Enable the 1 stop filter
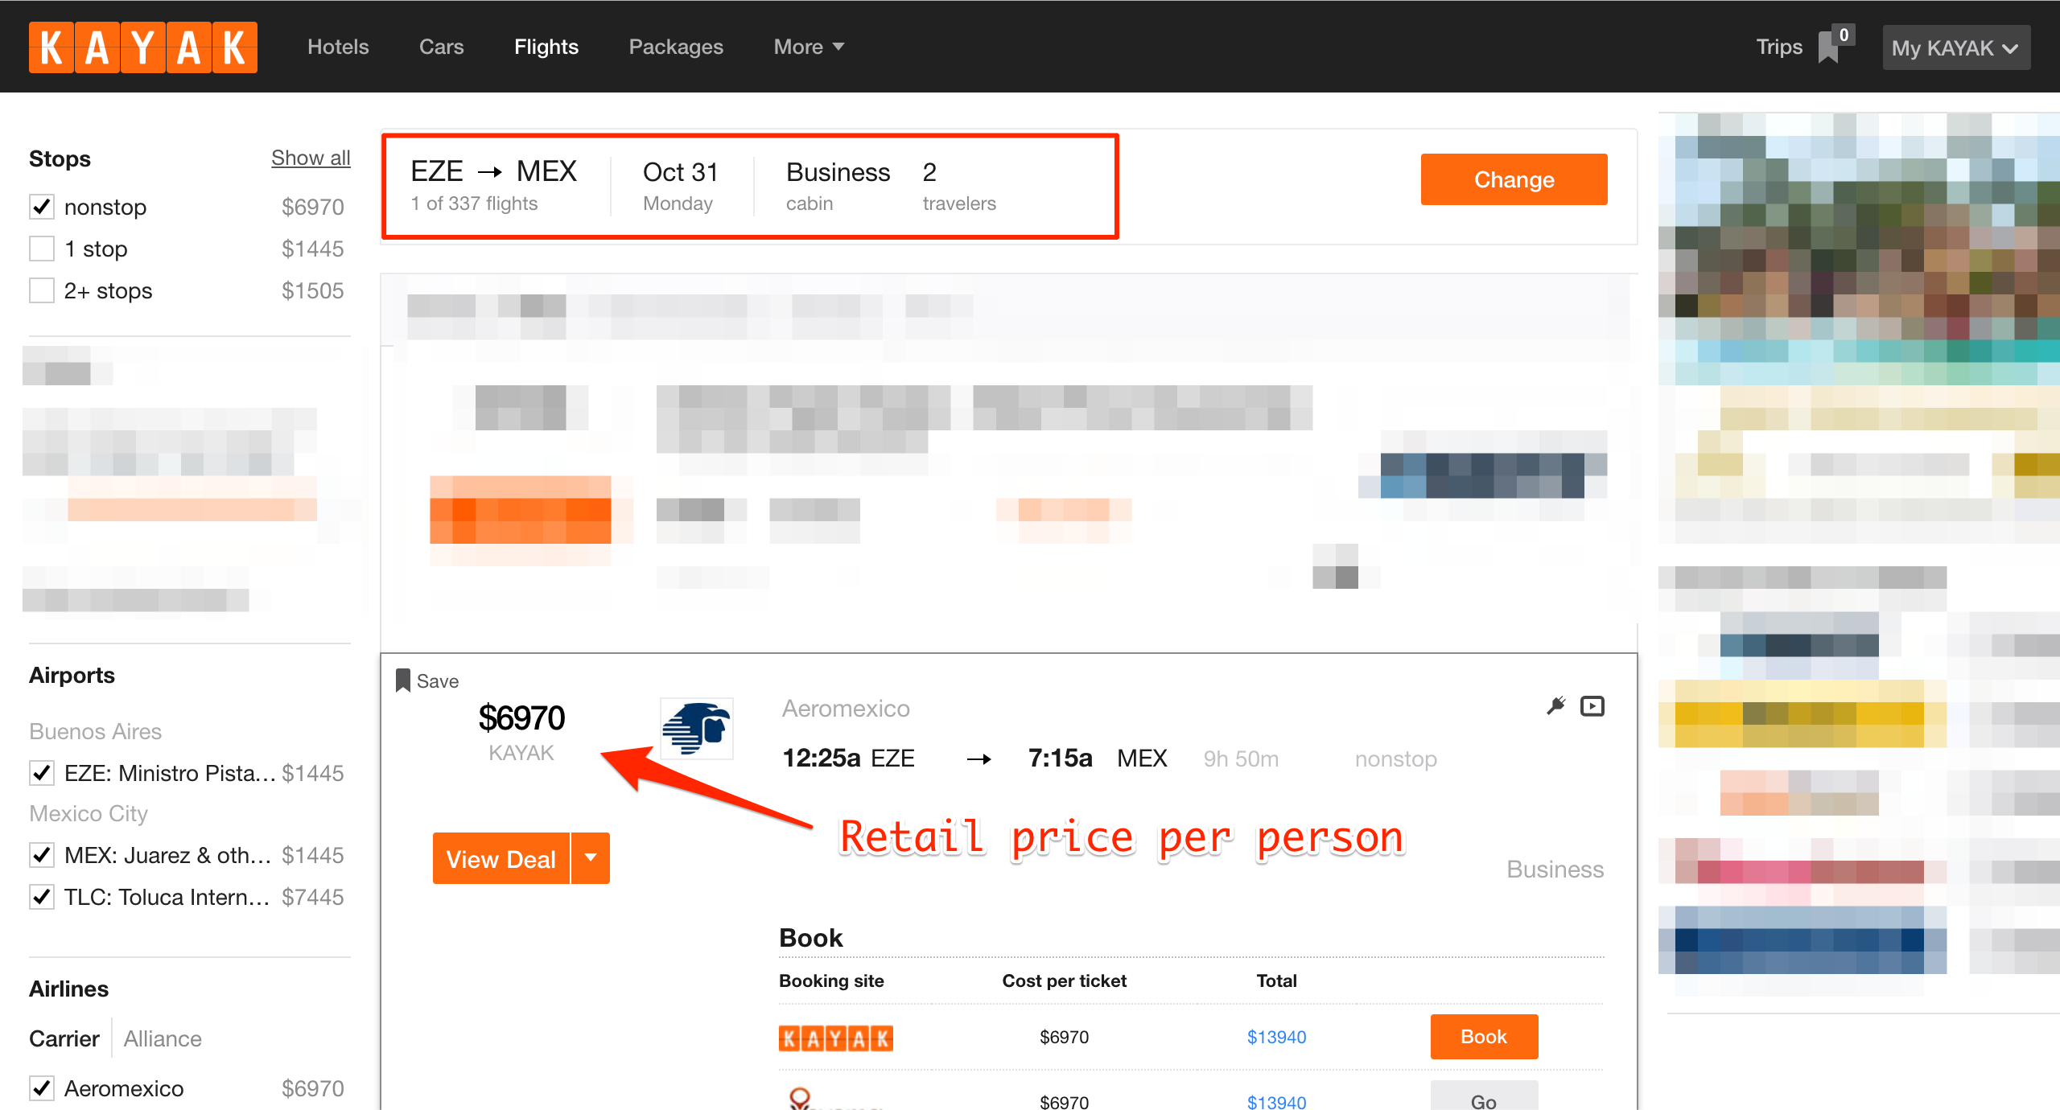Image resolution: width=2060 pixels, height=1110 pixels. pyautogui.click(x=41, y=249)
